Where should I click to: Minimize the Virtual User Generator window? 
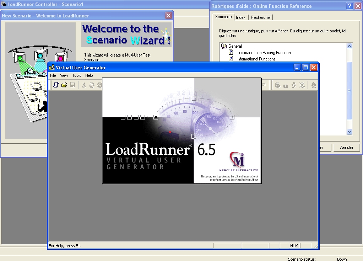(297, 68)
